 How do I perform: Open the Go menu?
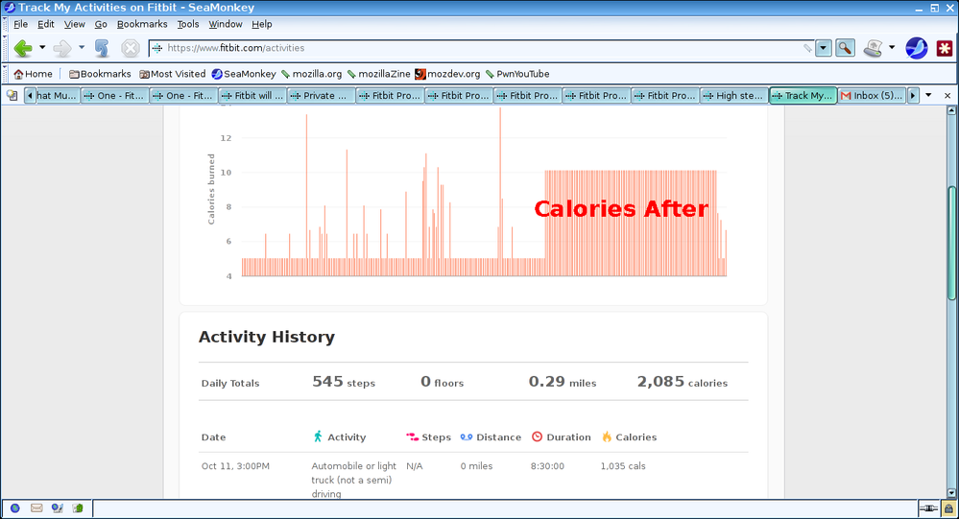click(101, 24)
